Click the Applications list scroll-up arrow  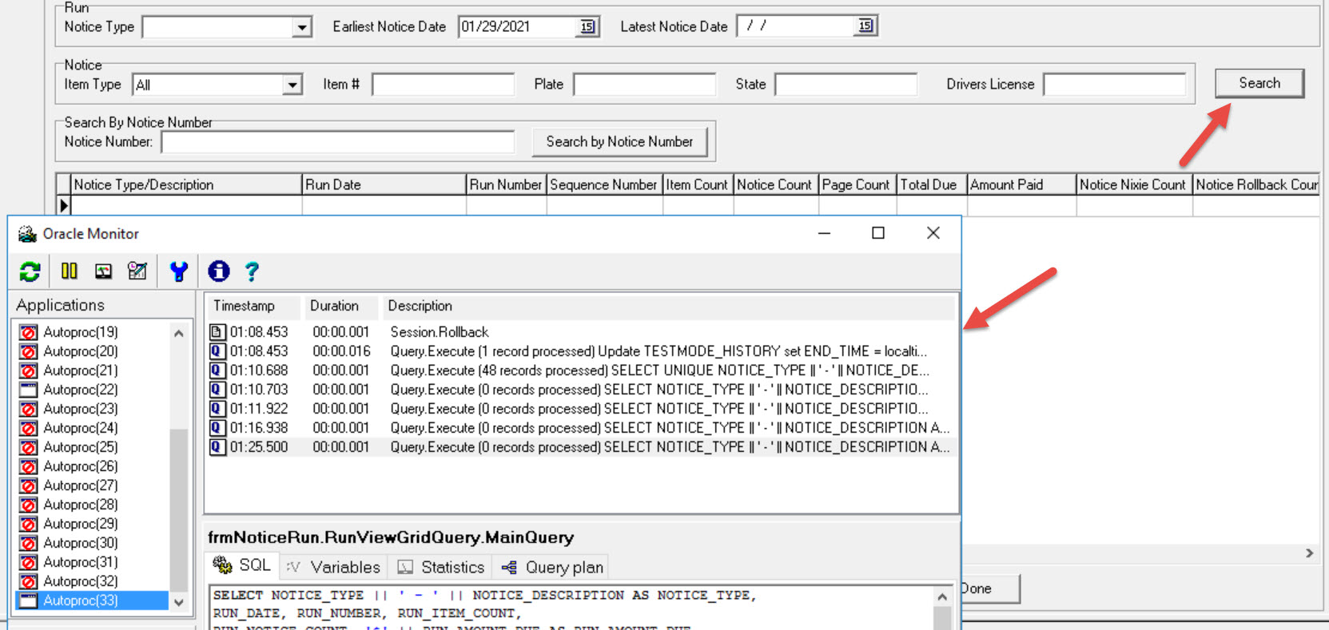click(x=179, y=333)
